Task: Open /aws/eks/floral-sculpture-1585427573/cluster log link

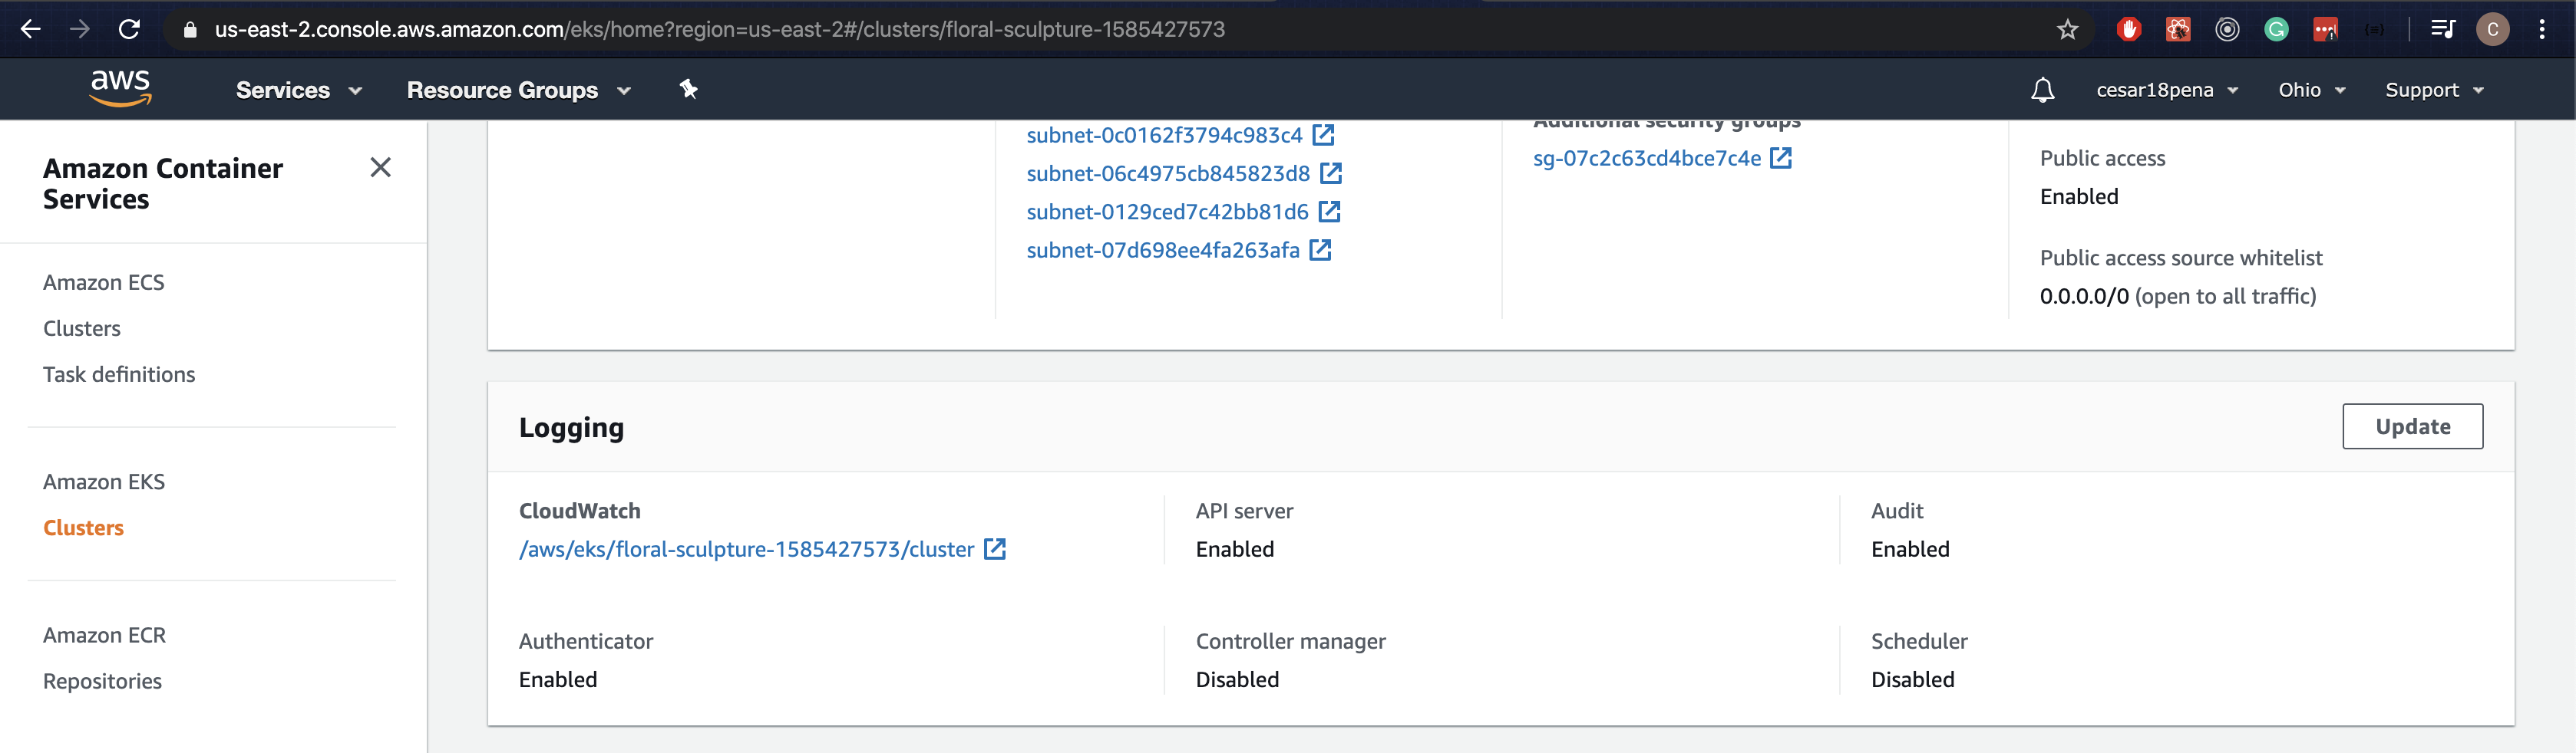Action: (x=746, y=549)
